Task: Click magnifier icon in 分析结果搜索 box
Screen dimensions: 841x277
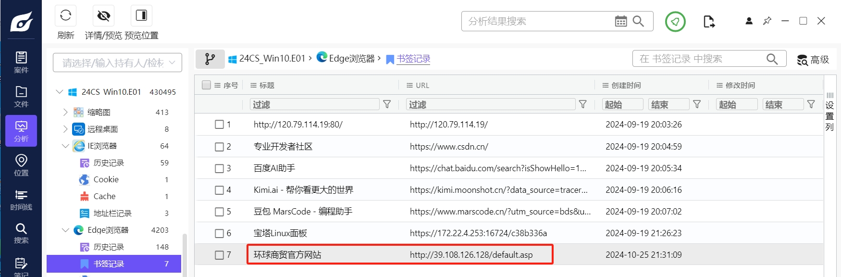Action: (x=638, y=21)
